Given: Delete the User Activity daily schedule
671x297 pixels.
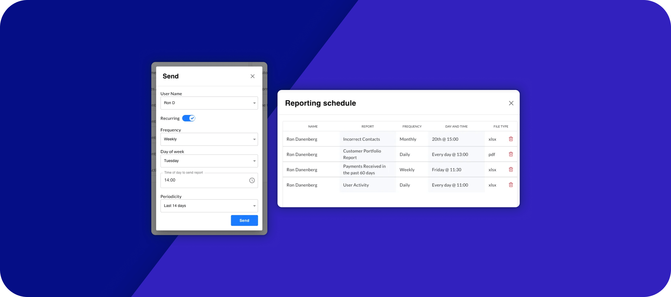Looking at the screenshot, I should [511, 185].
